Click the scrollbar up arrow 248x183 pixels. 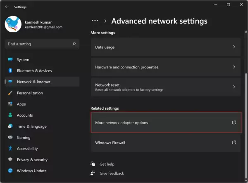[x=246, y=32]
